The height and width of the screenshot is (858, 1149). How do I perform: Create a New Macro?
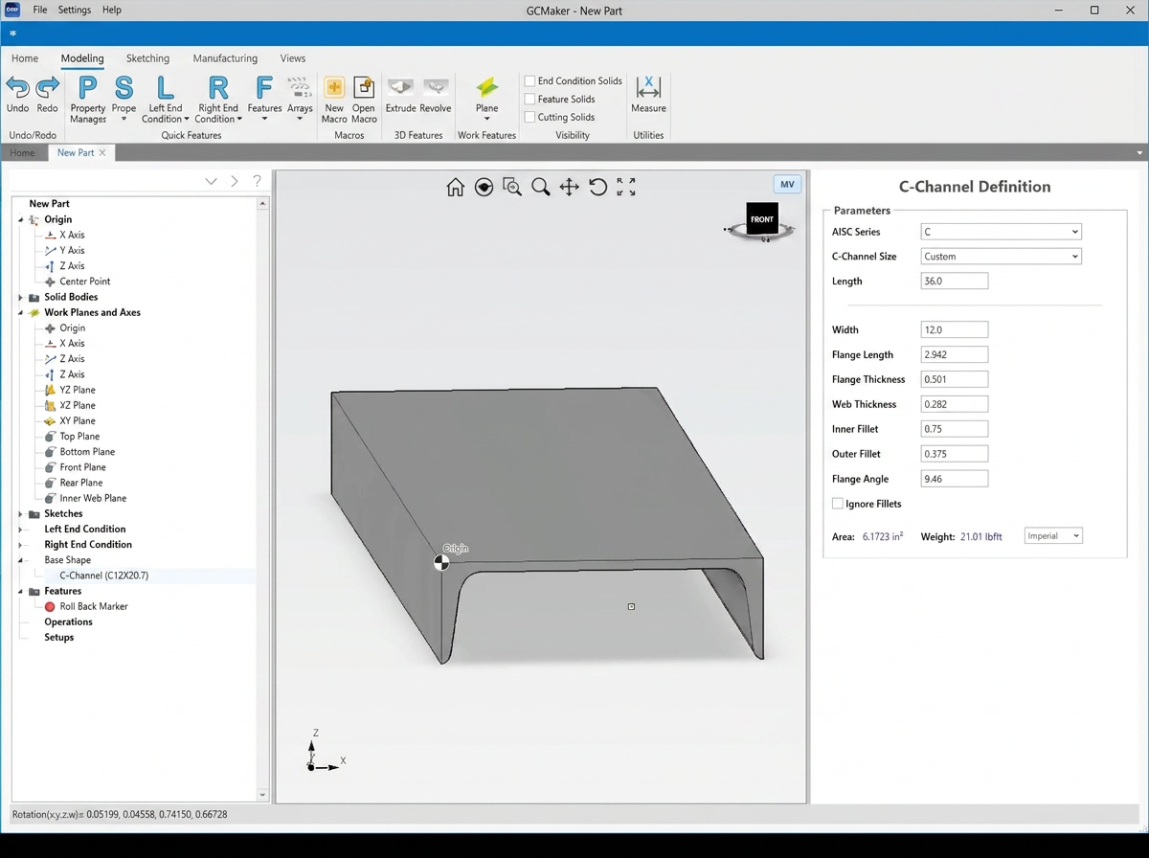point(334,100)
